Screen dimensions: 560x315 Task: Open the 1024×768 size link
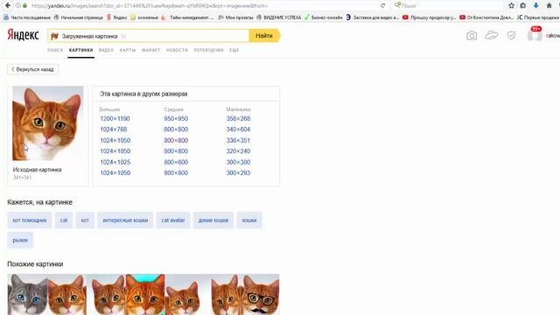(113, 129)
